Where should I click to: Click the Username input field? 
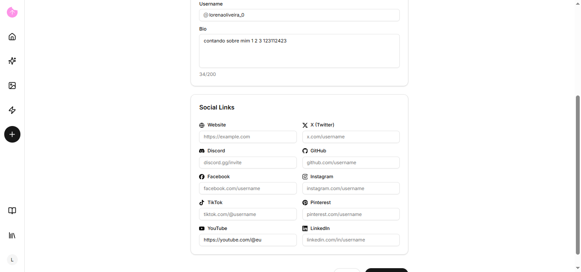tap(299, 15)
